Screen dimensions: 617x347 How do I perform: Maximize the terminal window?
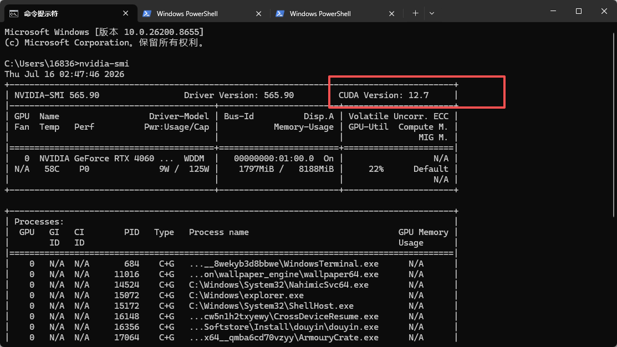[578, 11]
